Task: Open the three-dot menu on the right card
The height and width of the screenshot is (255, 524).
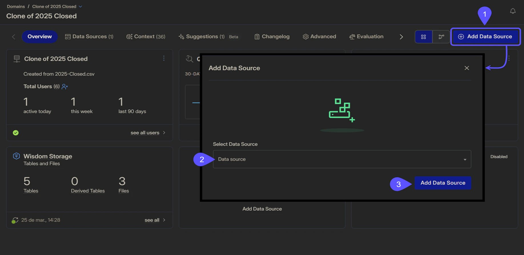Action: 509,58
